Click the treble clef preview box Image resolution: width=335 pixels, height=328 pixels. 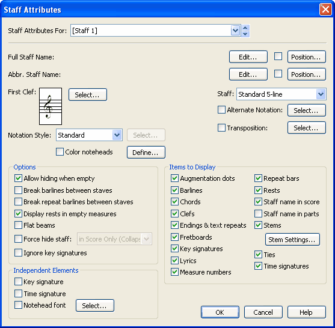(x=51, y=106)
